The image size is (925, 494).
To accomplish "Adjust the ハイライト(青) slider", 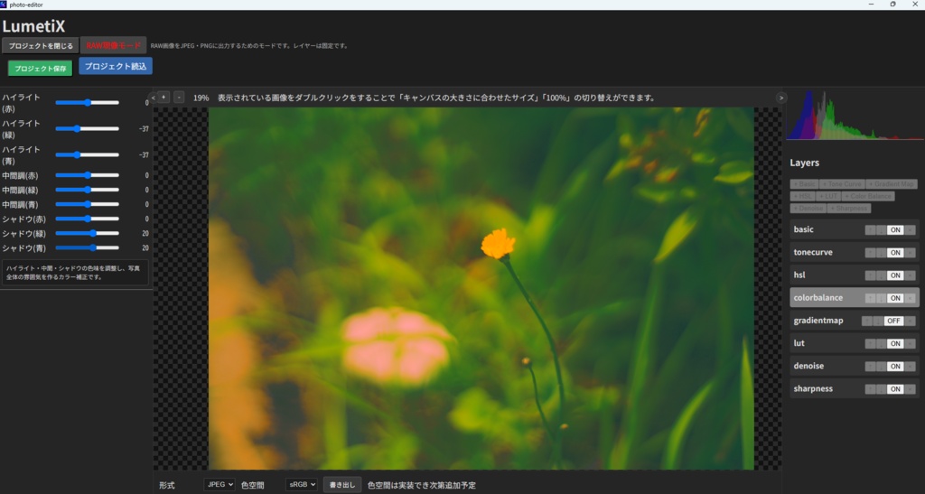I will pos(88,154).
